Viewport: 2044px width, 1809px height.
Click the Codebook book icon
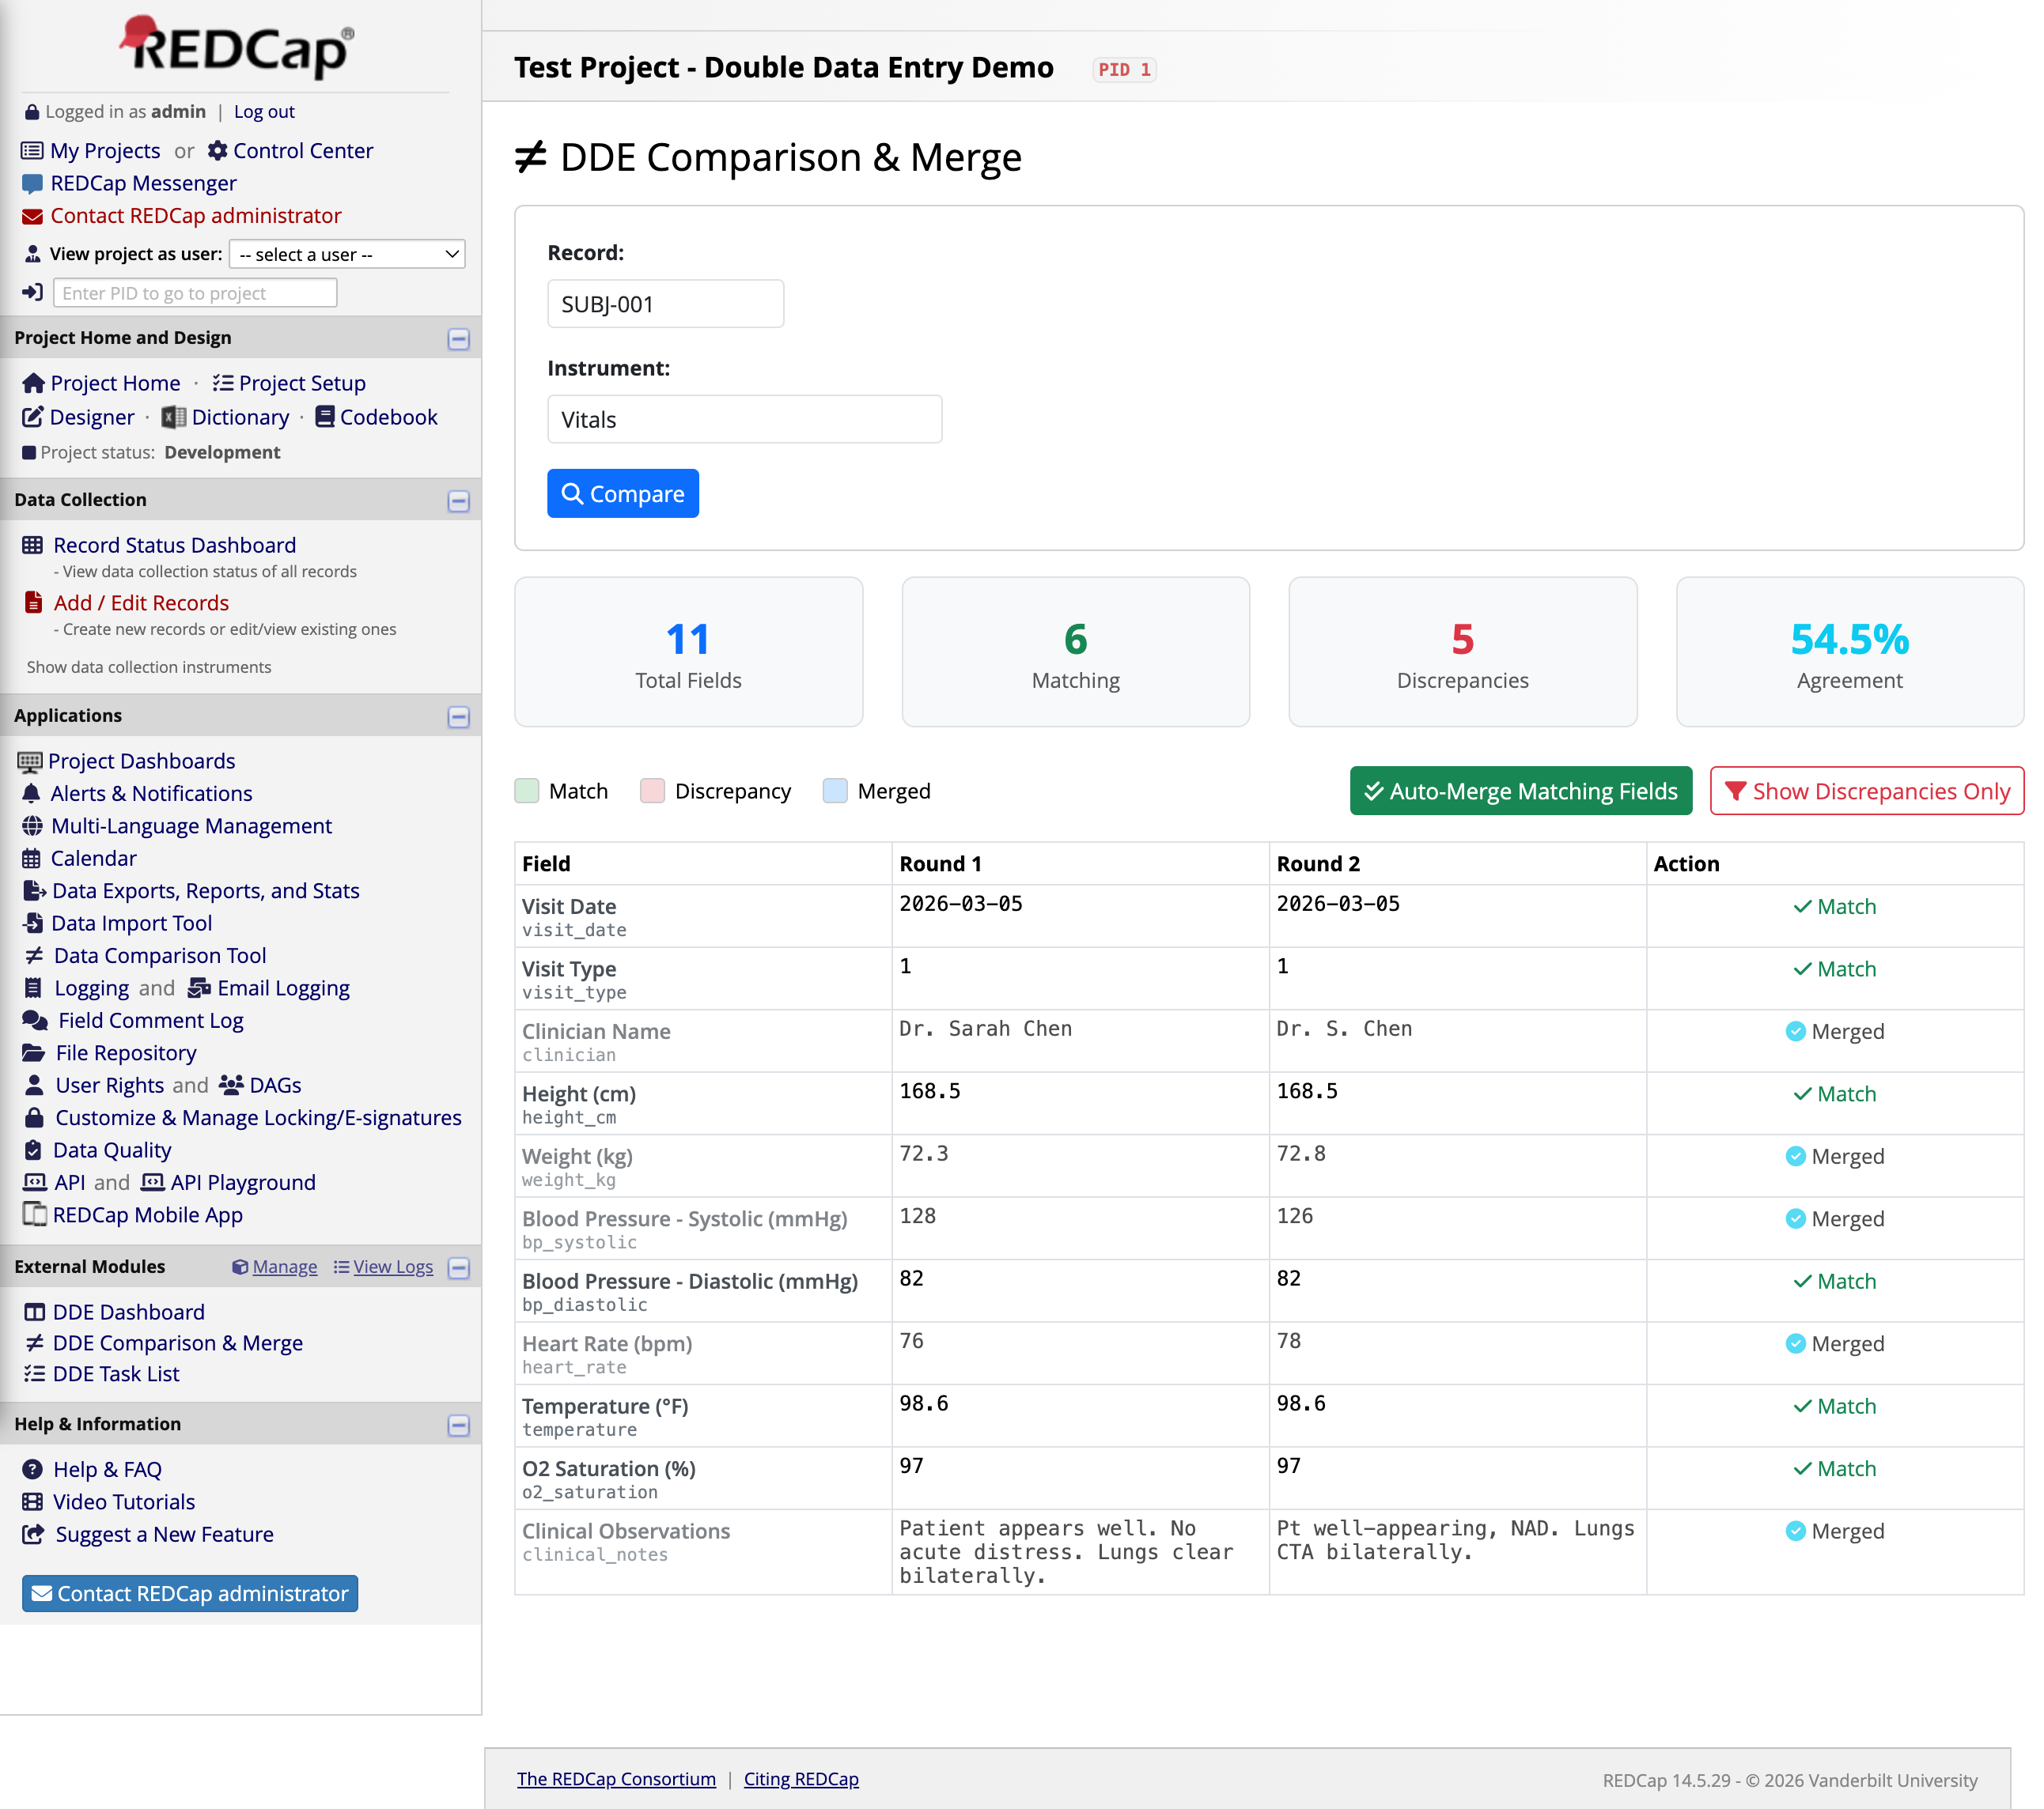click(x=325, y=417)
